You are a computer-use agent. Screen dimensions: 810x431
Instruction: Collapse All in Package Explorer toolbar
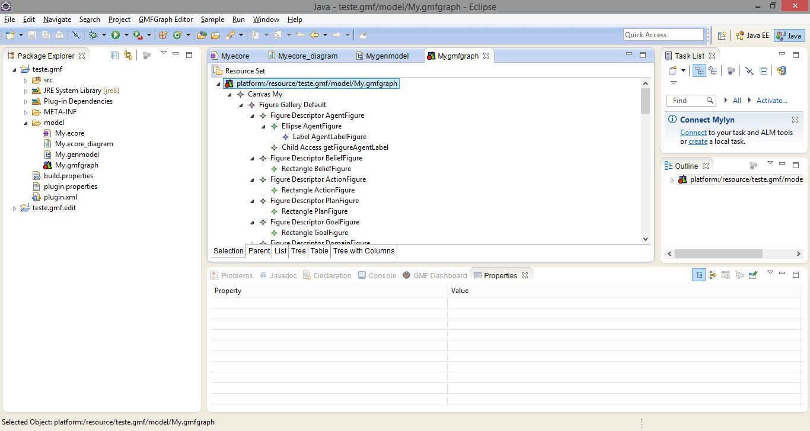pos(115,55)
